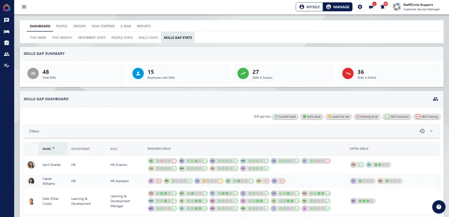
Task: Switch to the Manage view
Action: (337, 7)
